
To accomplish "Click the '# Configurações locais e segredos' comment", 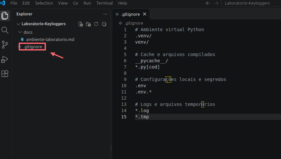I will point(180,79).
